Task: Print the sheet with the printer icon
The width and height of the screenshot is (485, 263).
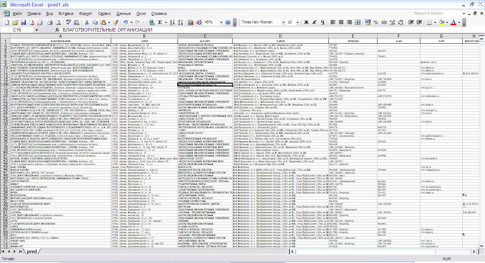Action: [x=50, y=22]
